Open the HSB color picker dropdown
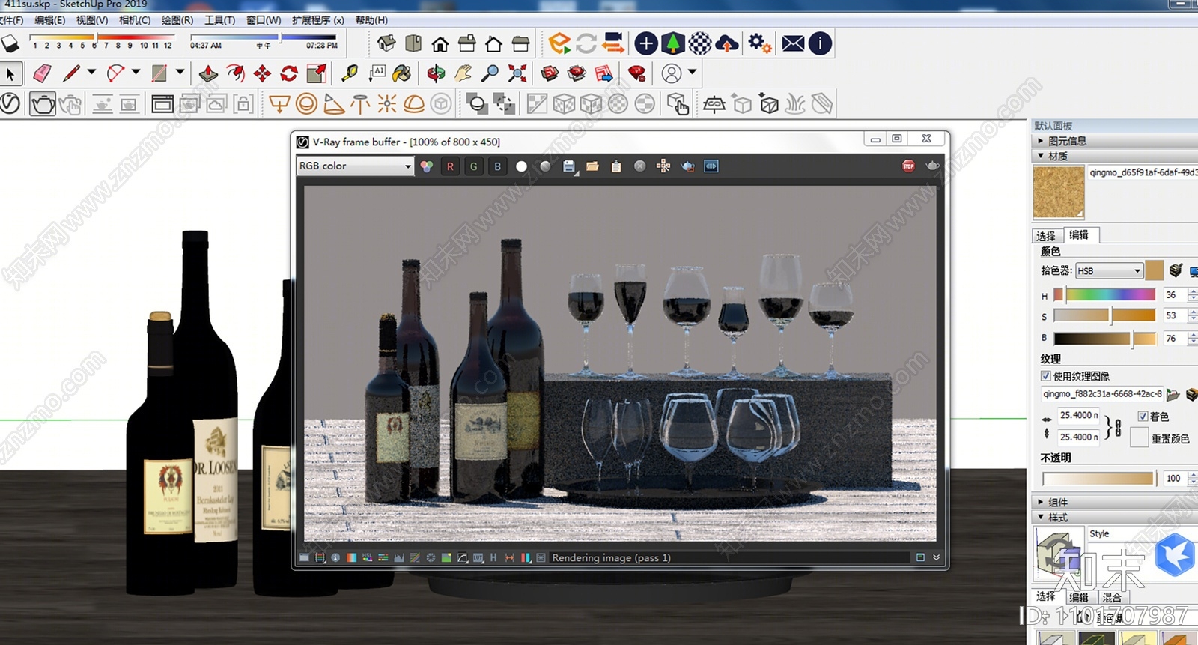The height and width of the screenshot is (645, 1198). (1110, 270)
